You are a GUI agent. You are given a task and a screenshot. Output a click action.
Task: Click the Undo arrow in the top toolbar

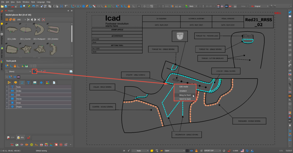click(x=33, y=6)
